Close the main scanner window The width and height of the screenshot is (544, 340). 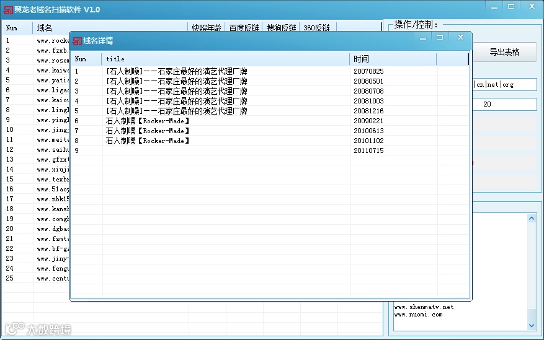(532, 7)
